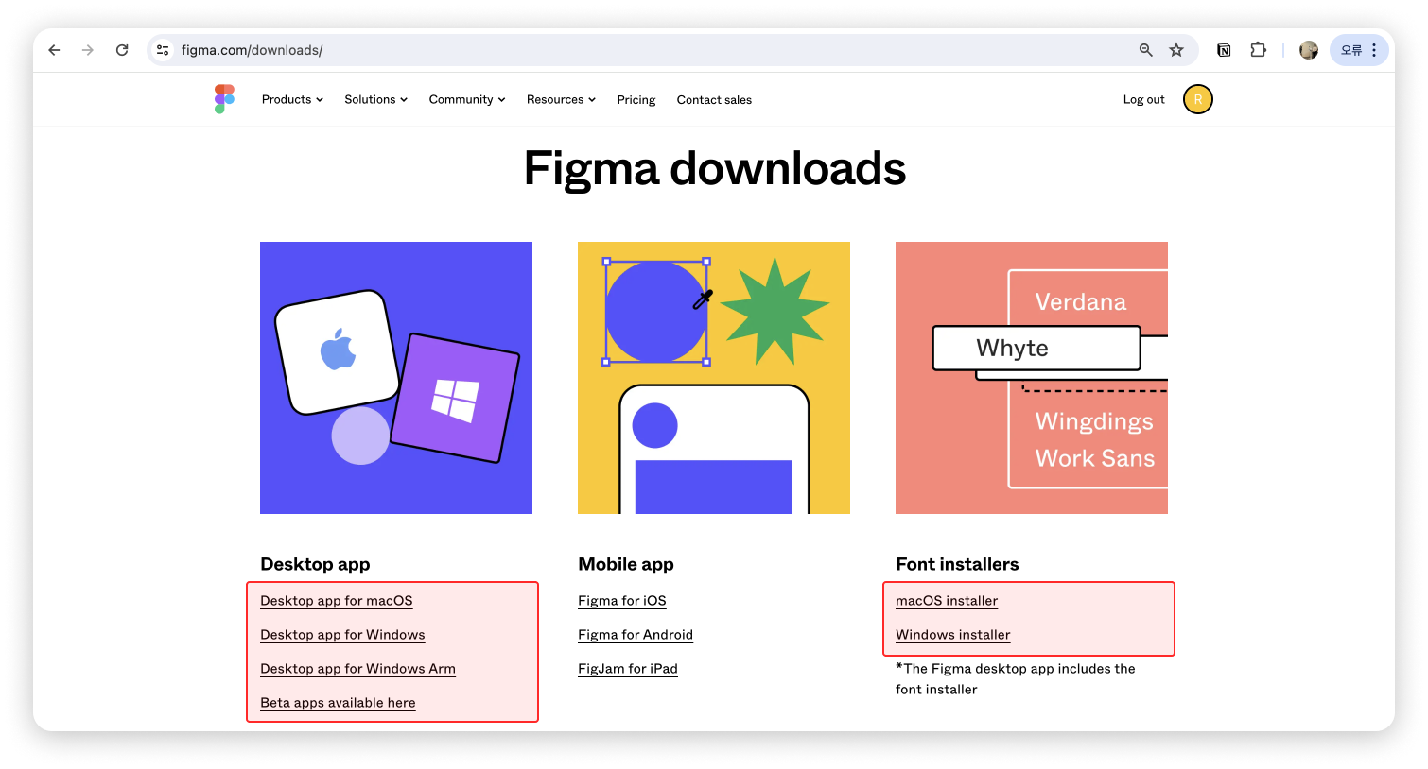The height and width of the screenshot is (769, 1428).
Task: Open the Pricing page
Action: pyautogui.click(x=636, y=100)
